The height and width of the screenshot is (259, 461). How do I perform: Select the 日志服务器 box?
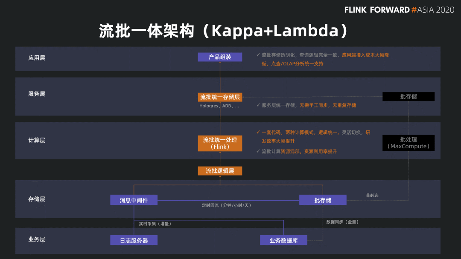coord(134,240)
